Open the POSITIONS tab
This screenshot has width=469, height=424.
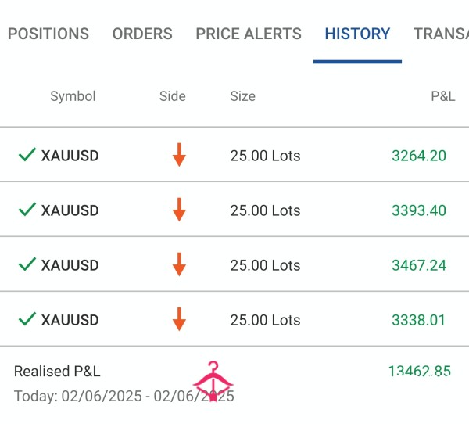click(x=48, y=34)
